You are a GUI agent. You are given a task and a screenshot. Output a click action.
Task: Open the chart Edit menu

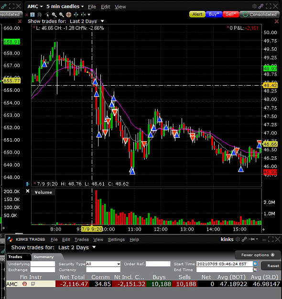pos(105,7)
